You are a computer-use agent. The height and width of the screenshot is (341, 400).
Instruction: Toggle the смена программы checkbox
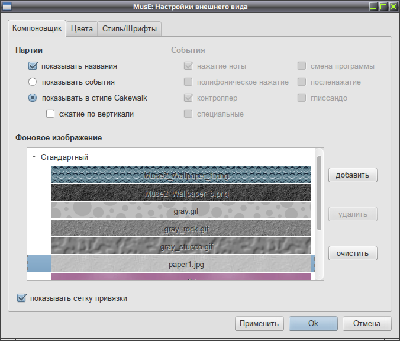(x=302, y=66)
